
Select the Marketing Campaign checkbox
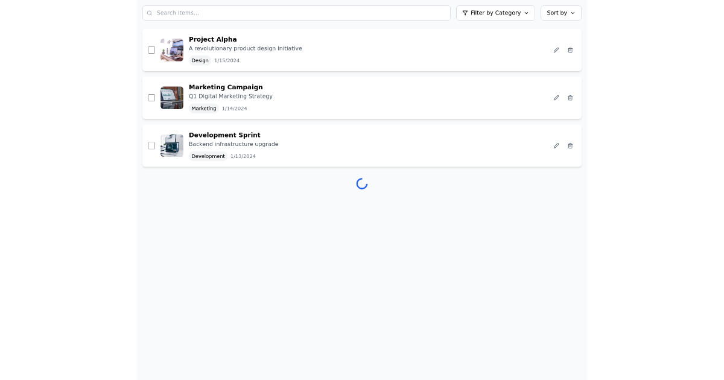click(151, 97)
